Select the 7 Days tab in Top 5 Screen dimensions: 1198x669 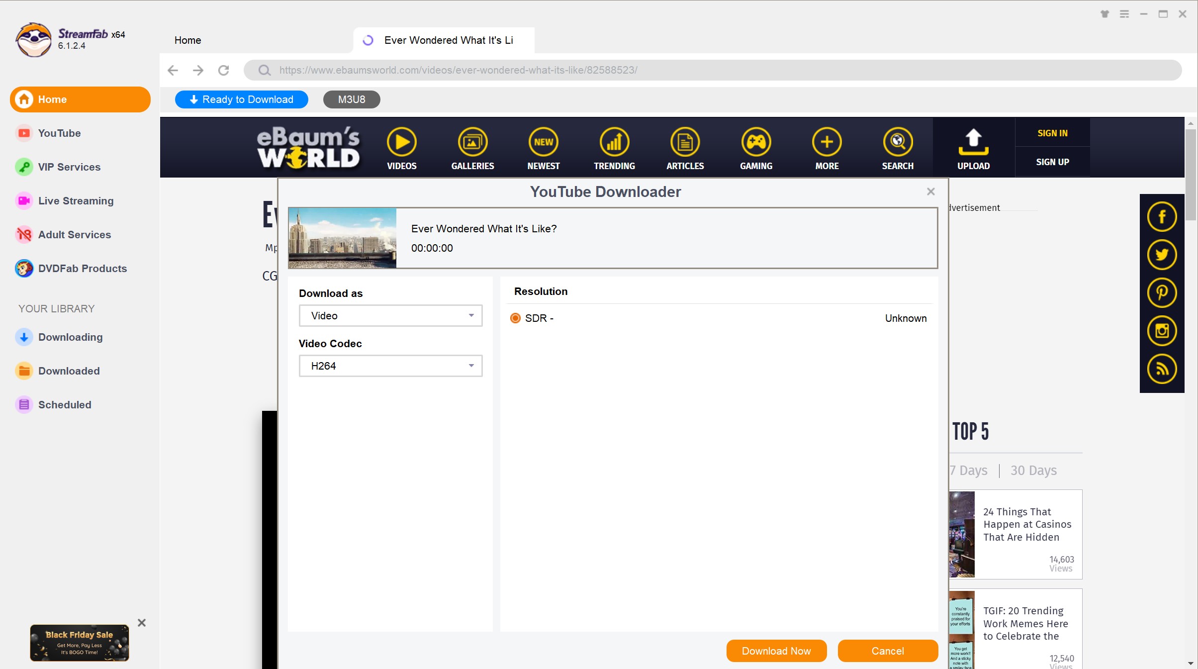968,471
